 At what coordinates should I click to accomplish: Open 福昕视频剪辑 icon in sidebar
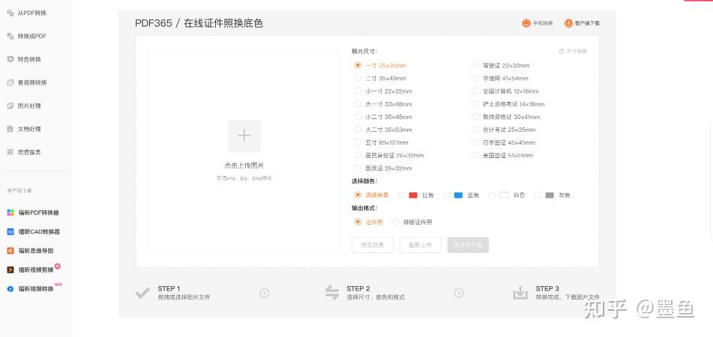[10, 270]
